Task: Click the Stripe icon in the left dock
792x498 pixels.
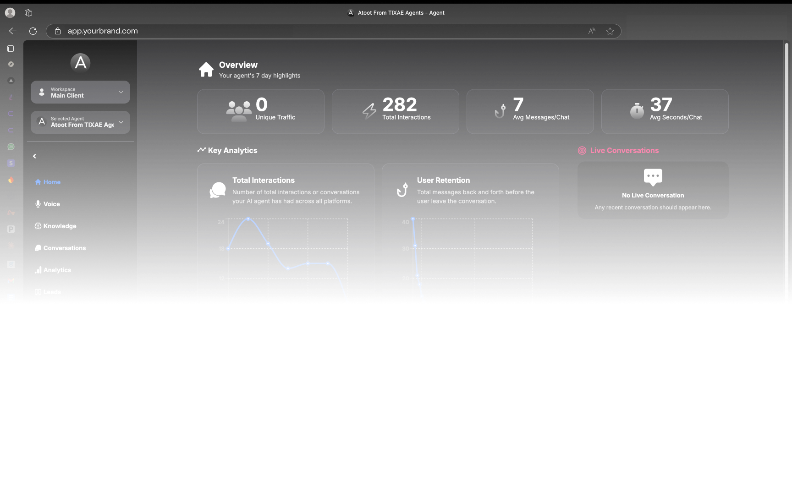Action: (11, 163)
